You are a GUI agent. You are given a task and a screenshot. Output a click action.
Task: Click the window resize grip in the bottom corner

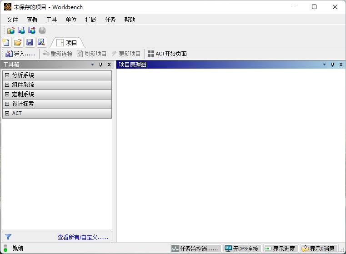tap(342, 250)
